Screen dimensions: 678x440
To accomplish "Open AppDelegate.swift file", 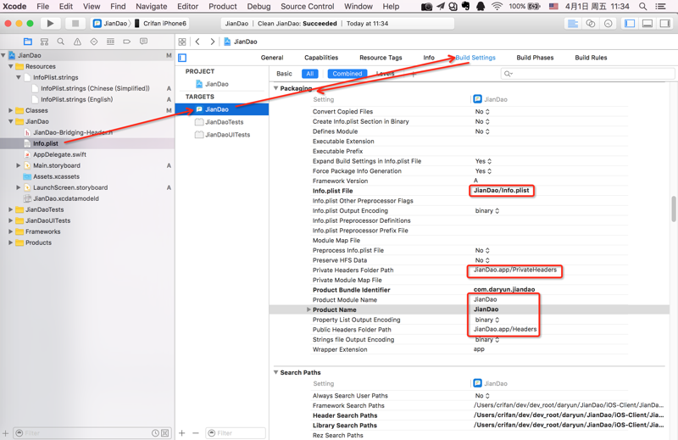I will 59,154.
